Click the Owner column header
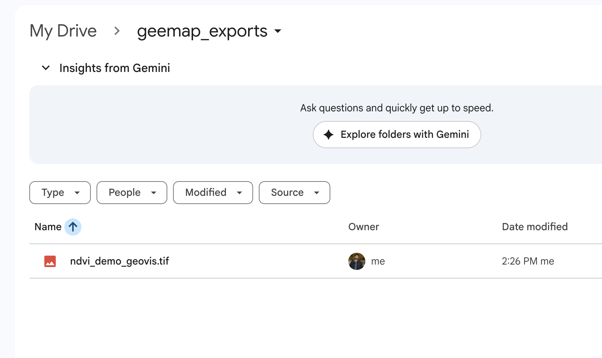 [364, 227]
